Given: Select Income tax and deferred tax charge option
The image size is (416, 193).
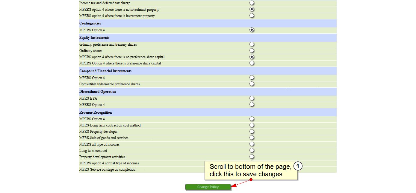Looking at the screenshot, I should (252, 3).
